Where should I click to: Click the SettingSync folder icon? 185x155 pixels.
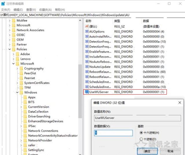(x=25, y=150)
